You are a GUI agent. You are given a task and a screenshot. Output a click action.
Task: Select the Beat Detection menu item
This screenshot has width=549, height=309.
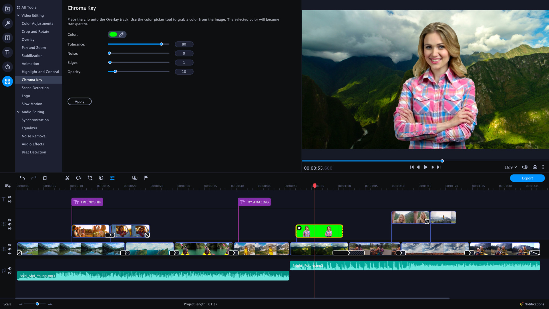33,152
